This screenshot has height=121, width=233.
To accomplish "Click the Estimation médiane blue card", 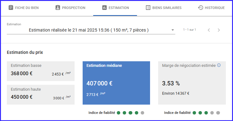I will [x=116, y=83].
